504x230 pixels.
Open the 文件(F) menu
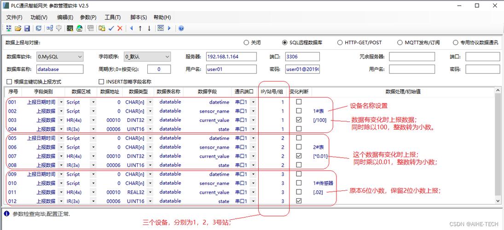[14, 17]
